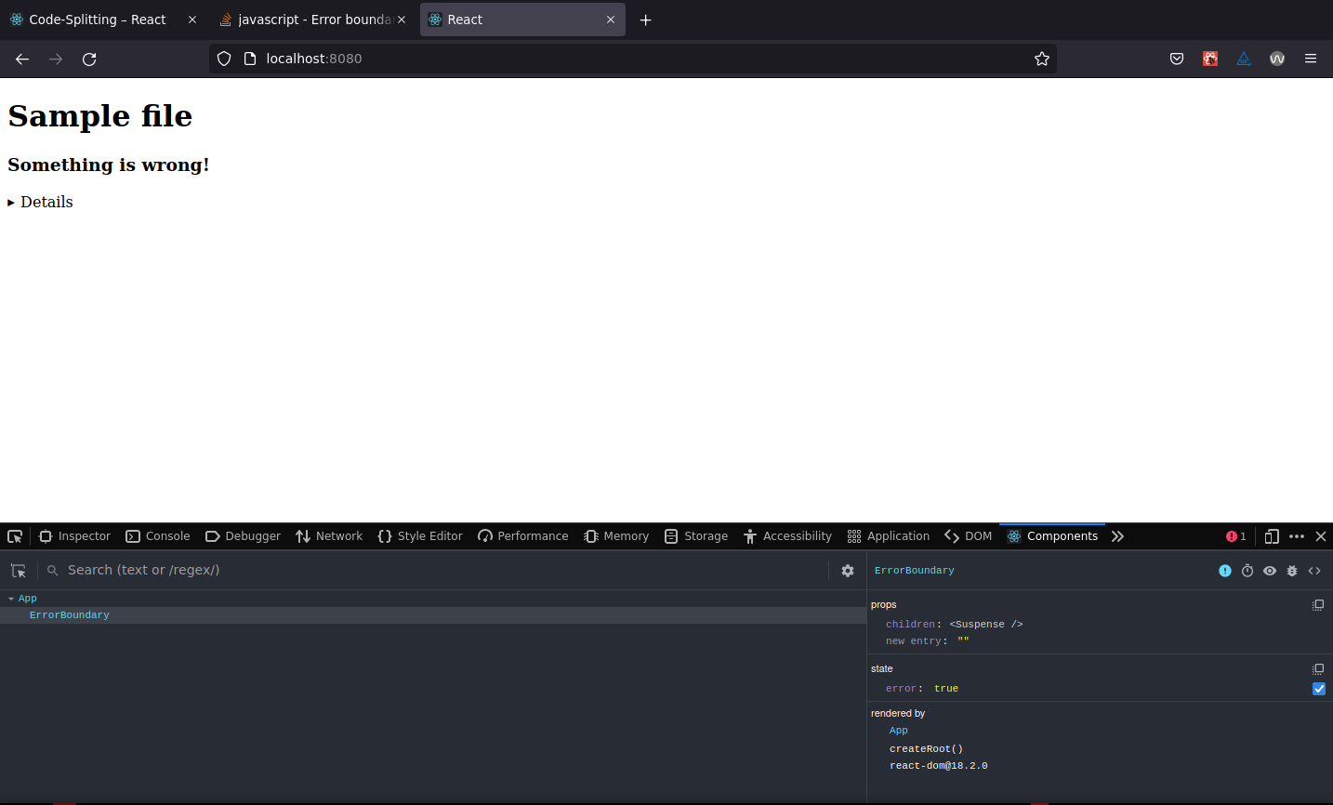
Task: Select an element in React Components panel
Action: (19, 571)
